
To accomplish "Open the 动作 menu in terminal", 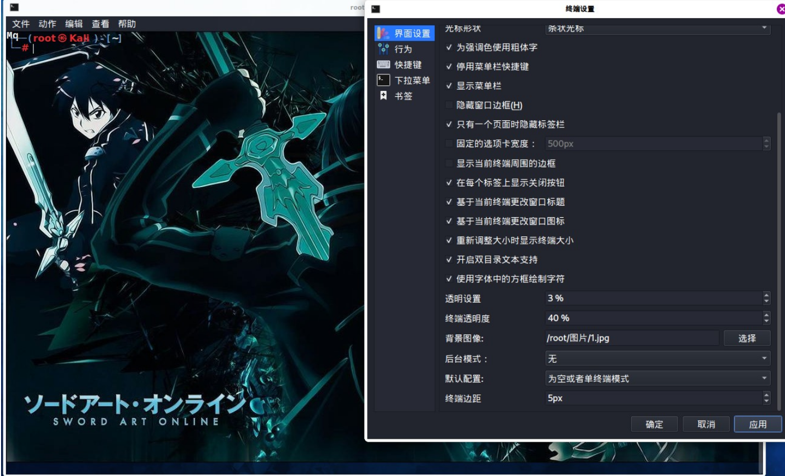I will 47,24.
